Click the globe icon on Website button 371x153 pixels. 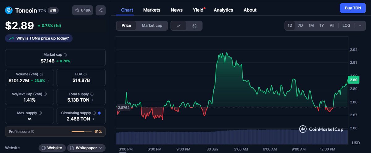(x=44, y=148)
